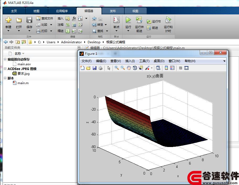Screen dimensions: 239x185
Task: Show plot tools and dock figure icon
Action: [x=187, y=68]
